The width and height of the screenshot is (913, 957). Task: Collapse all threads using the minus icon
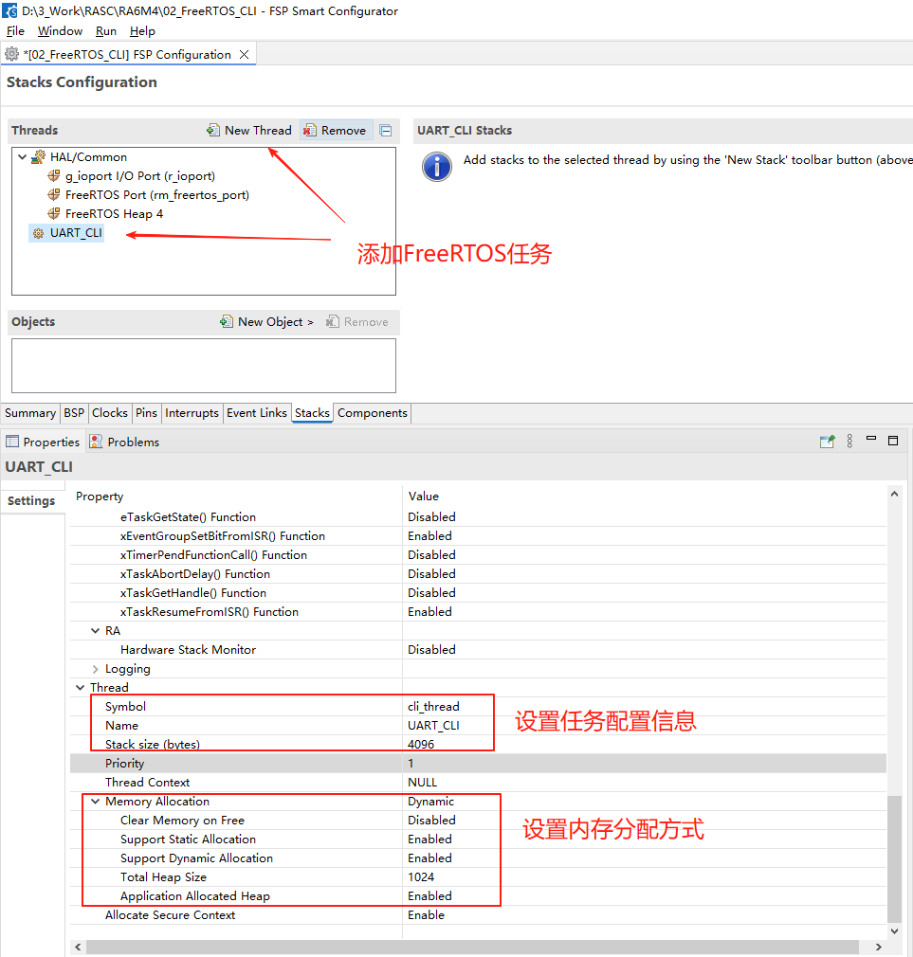coord(385,130)
